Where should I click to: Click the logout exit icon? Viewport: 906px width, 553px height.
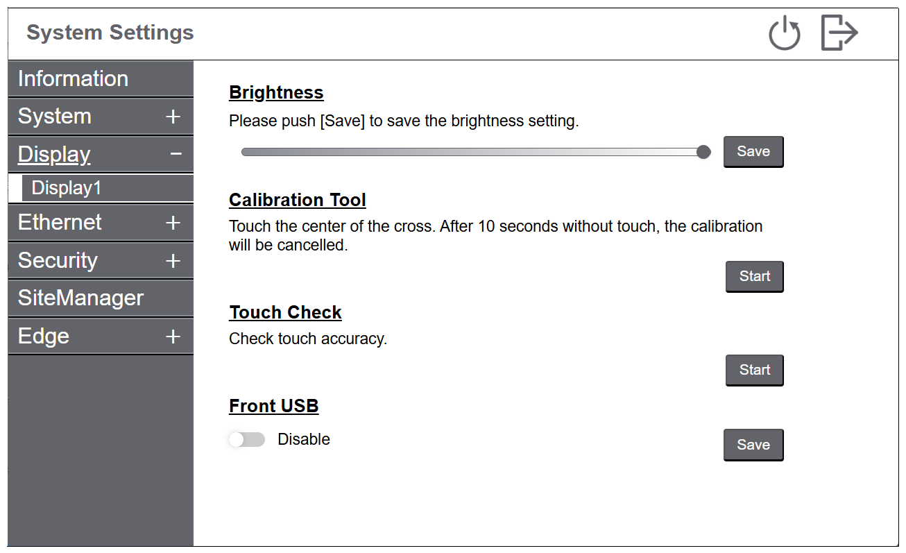pyautogui.click(x=839, y=33)
